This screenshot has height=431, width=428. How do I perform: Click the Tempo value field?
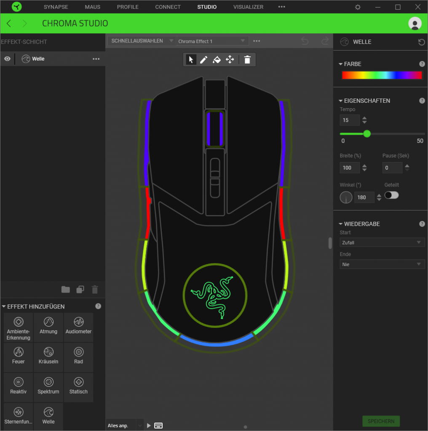pos(350,120)
